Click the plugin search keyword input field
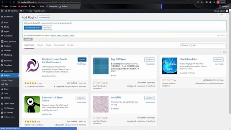Viewport: 231px width, 130px height. tap(208, 45)
